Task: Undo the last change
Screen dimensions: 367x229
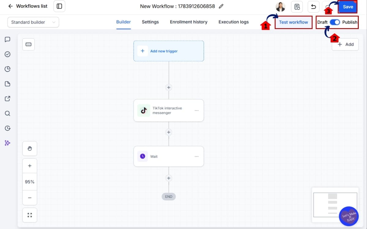Action: [x=313, y=7]
